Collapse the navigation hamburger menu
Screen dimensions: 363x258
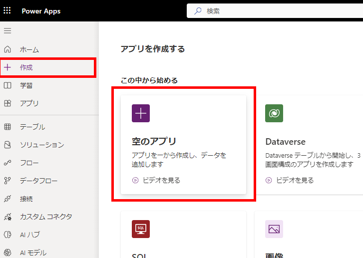point(7,30)
